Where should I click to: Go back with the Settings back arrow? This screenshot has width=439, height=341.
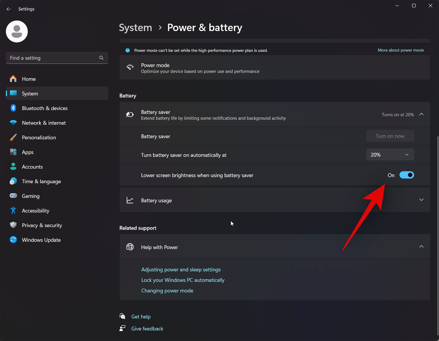point(9,9)
